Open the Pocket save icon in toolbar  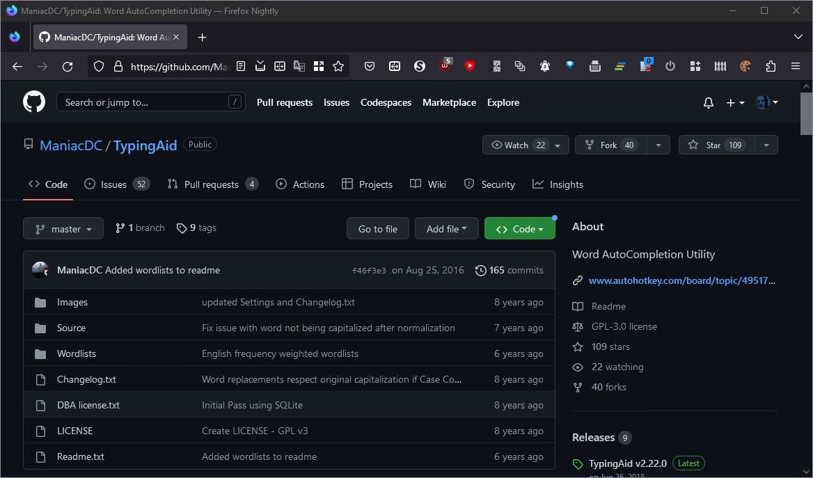pyautogui.click(x=370, y=67)
